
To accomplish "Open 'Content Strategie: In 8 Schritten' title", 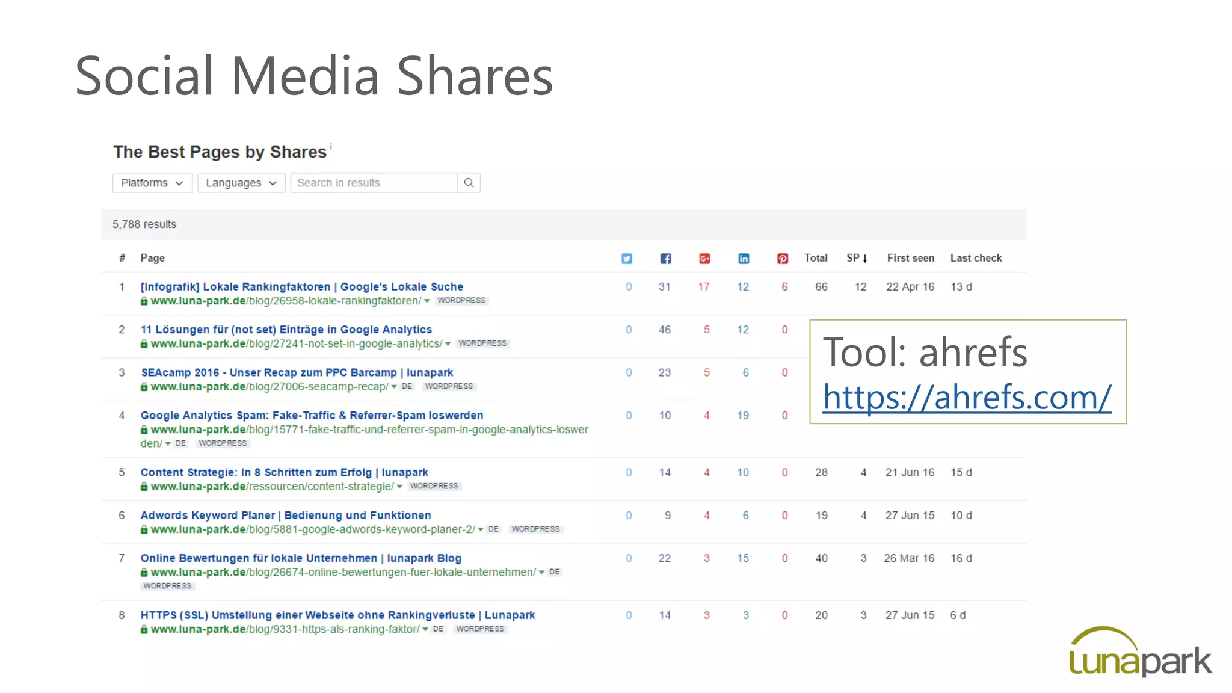I will click(x=285, y=473).
